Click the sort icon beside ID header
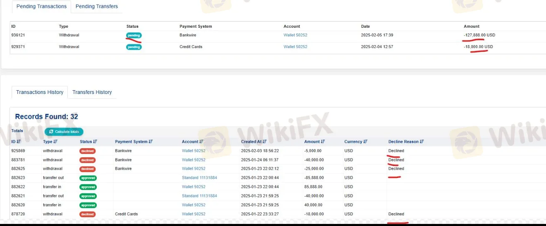Screen dimensions: 546x226 (19, 142)
